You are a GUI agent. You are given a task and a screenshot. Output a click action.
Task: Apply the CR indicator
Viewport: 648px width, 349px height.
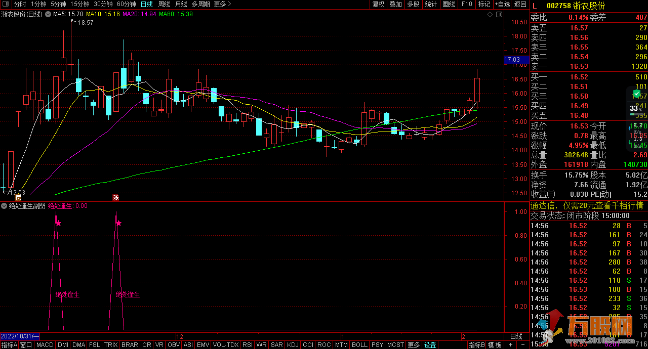[146, 345]
